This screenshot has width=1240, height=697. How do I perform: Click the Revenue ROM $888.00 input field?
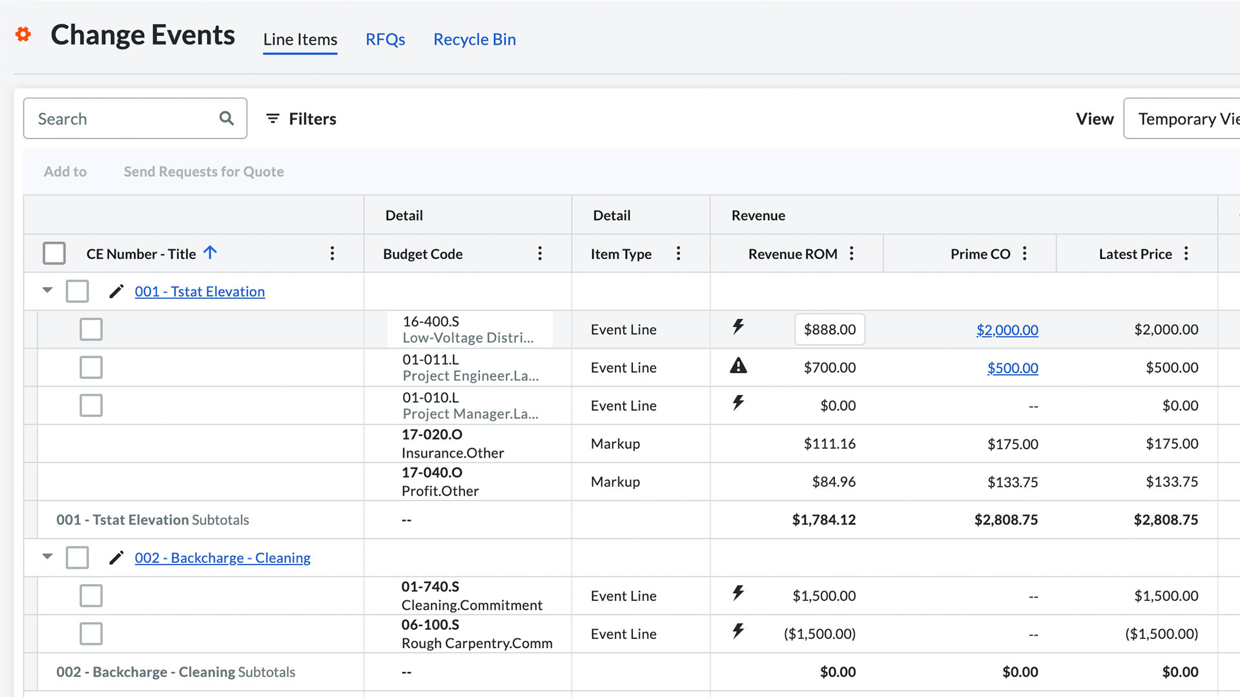[x=829, y=330]
